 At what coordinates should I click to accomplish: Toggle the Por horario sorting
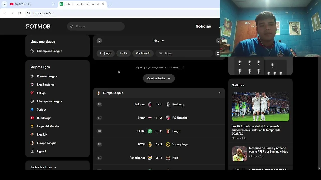tap(143, 53)
